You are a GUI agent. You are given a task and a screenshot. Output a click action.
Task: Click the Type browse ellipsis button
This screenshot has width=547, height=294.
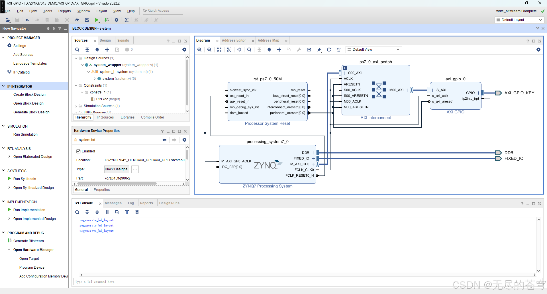pyautogui.click(x=135, y=169)
